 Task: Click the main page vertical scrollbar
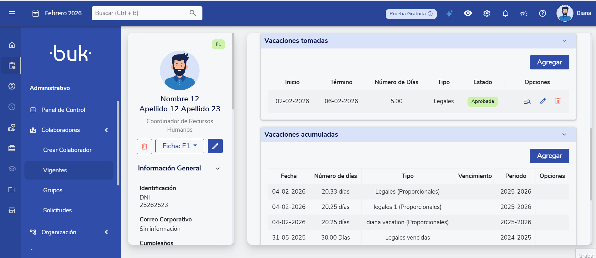coord(591,164)
